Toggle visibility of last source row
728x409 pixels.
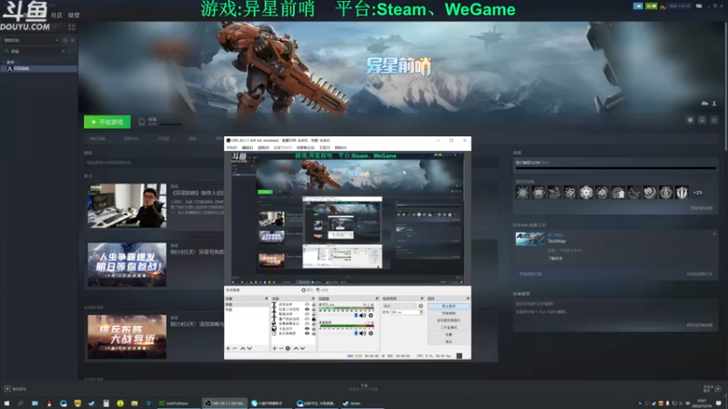(307, 334)
